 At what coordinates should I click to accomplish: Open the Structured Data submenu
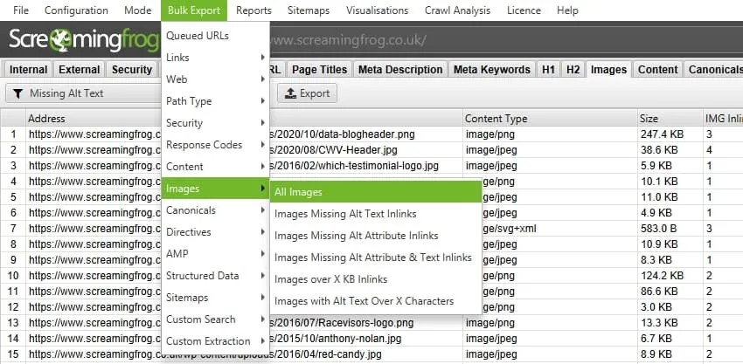215,276
